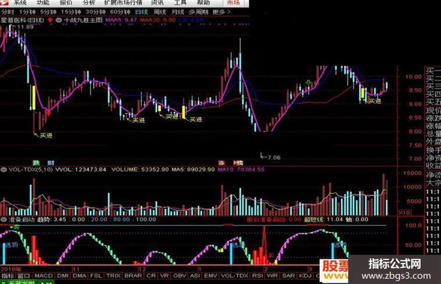Expand the 准备启动 indicator dropdown
This screenshot has height=284, width=441.
pyautogui.click(x=4, y=219)
